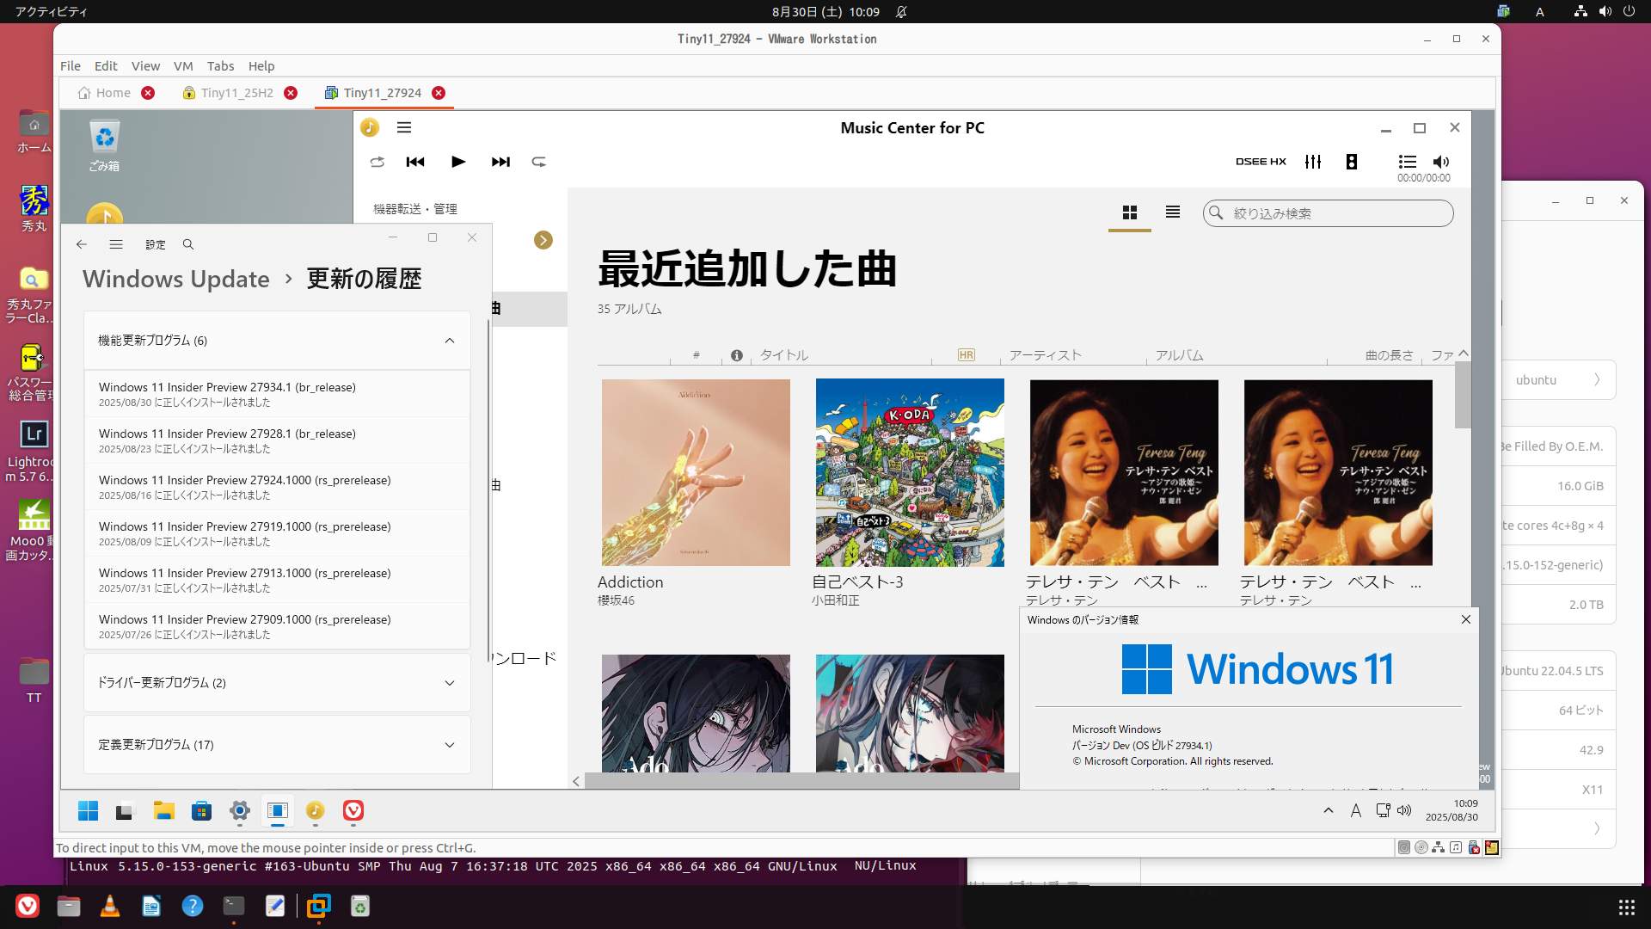Toggle DSEE HX audio enhancement
The width and height of the screenshot is (1651, 929).
pos(1261,162)
